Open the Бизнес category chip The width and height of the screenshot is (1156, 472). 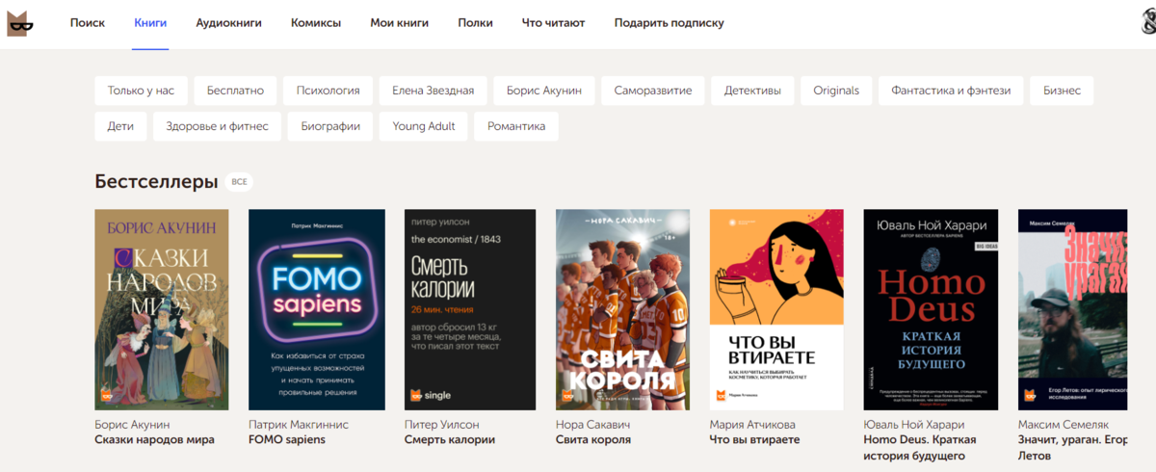coord(1062,91)
